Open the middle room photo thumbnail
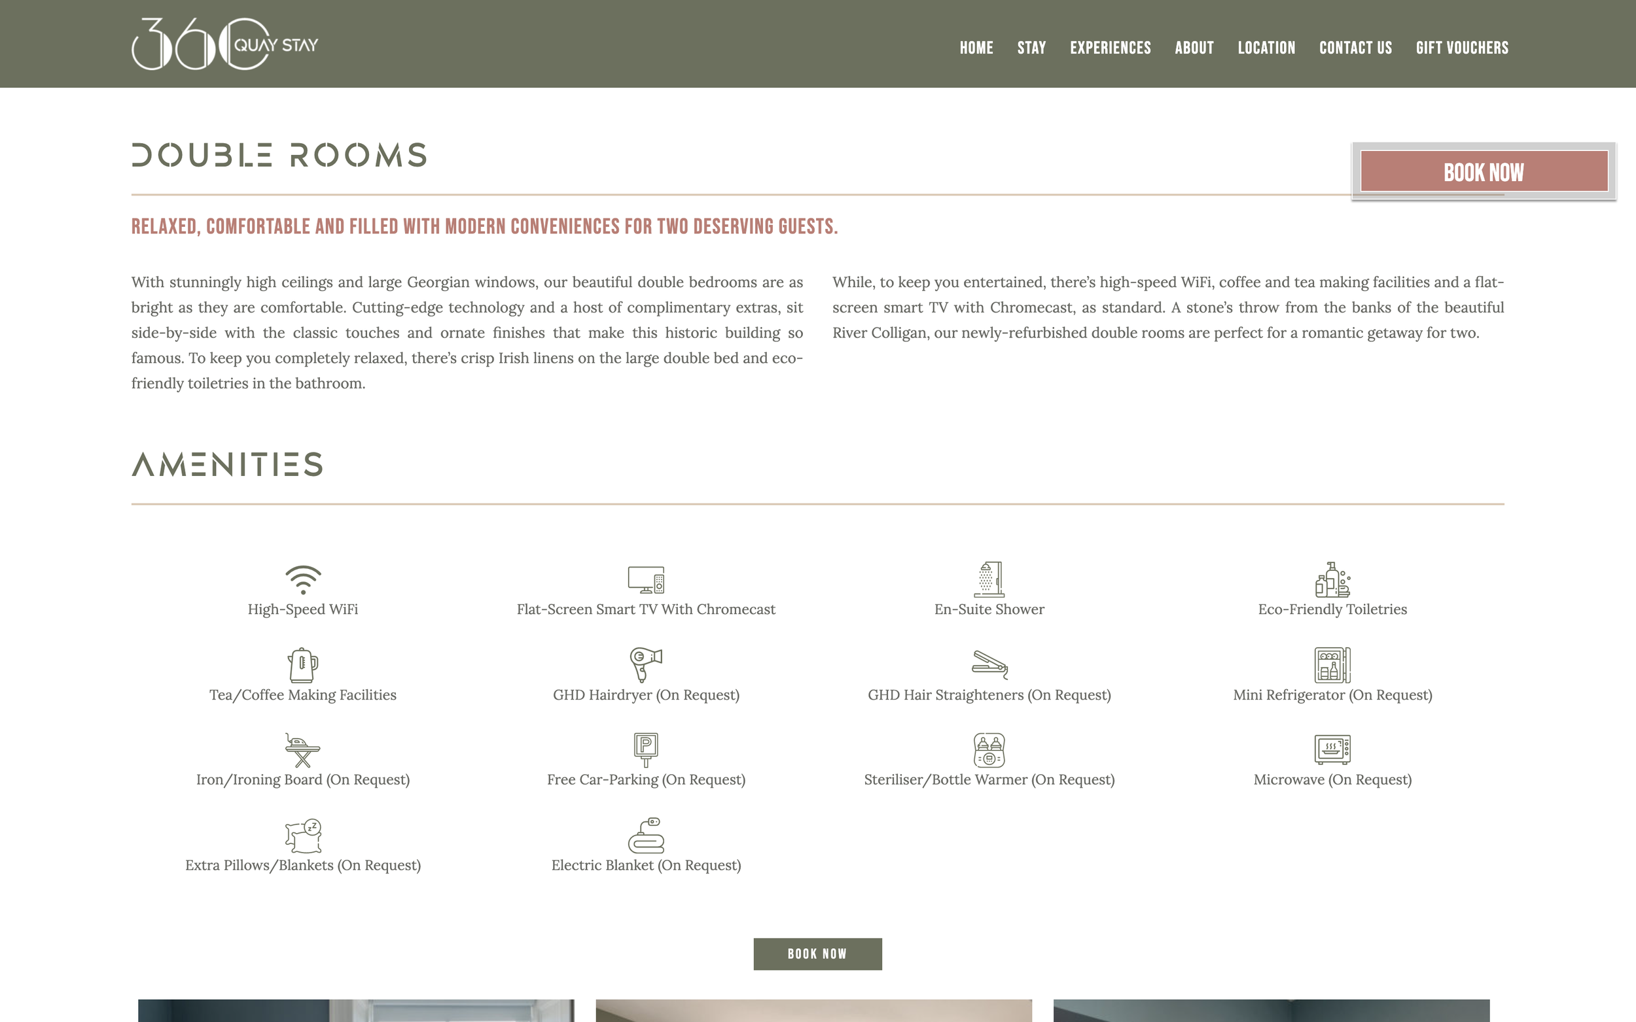Screen dimensions: 1636x1022 [813, 1010]
